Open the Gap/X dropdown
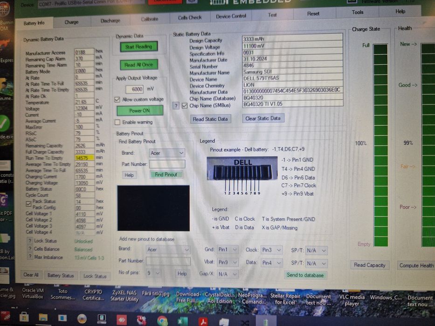The image size is (435, 326). pos(228,274)
